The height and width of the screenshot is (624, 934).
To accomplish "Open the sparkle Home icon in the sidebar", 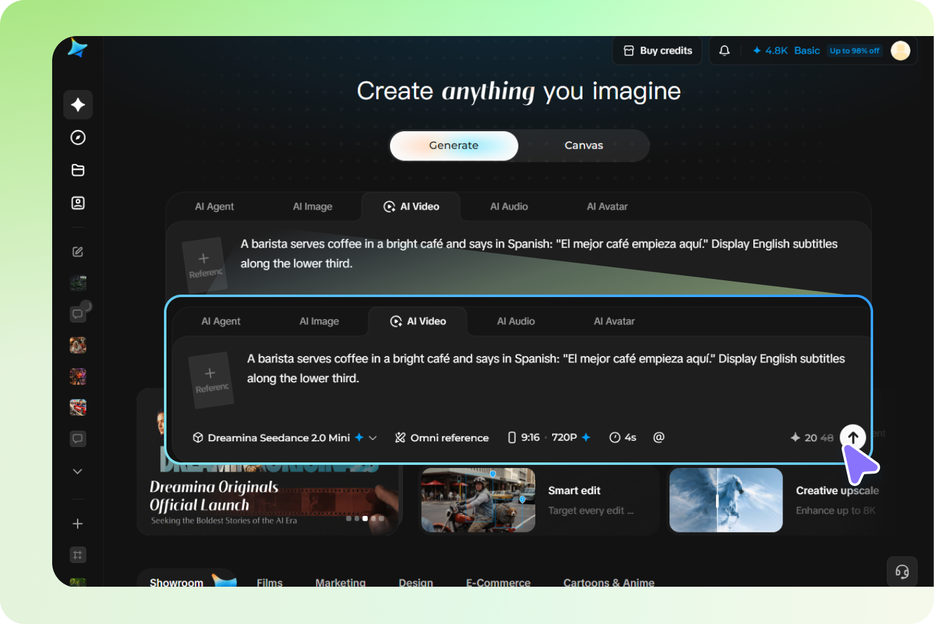I will pos(78,104).
